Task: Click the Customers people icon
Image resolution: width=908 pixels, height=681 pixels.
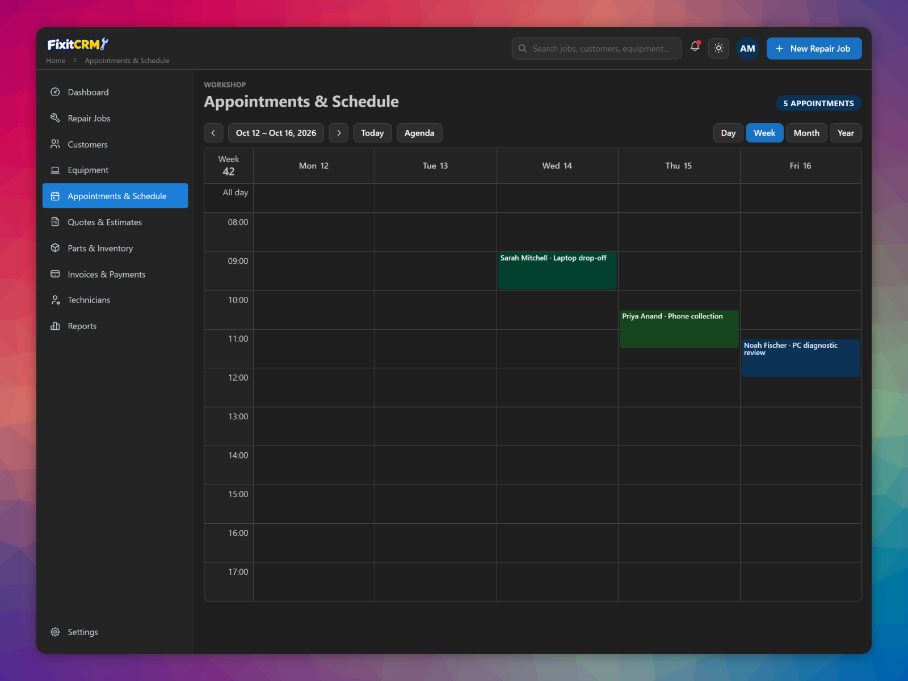Action: [55, 144]
